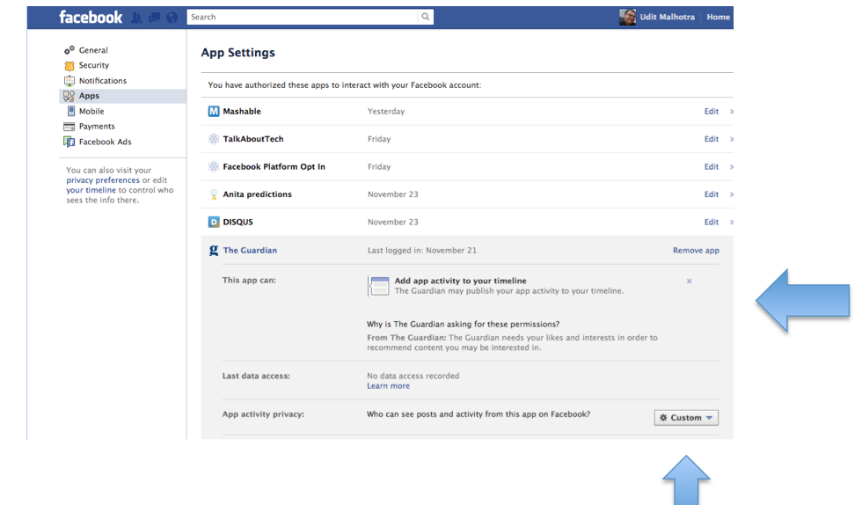Click 'No data access recorded' text
The width and height of the screenshot is (862, 505).
(x=413, y=377)
